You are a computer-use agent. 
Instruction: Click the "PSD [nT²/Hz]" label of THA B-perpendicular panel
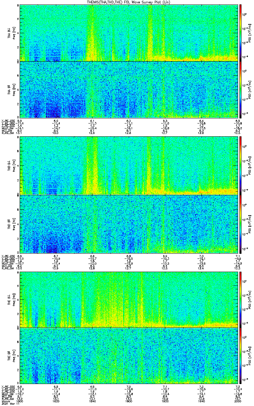pyautogui.click(x=250, y=33)
